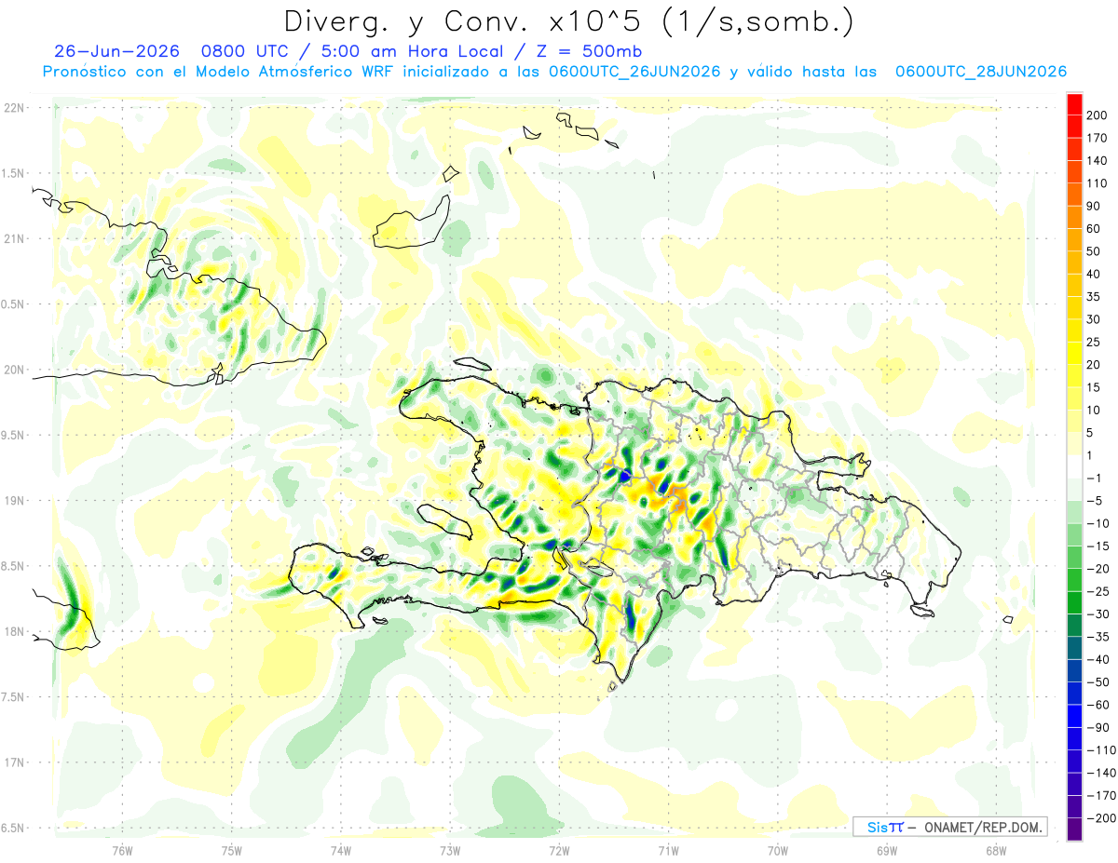Image resolution: width=1118 pixels, height=863 pixels.
Task: Click the "0600UTC_26JUN2026" initialization time
Action: click(x=634, y=72)
